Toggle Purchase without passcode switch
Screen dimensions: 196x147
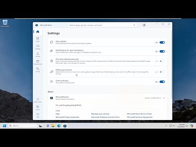coord(162,61)
